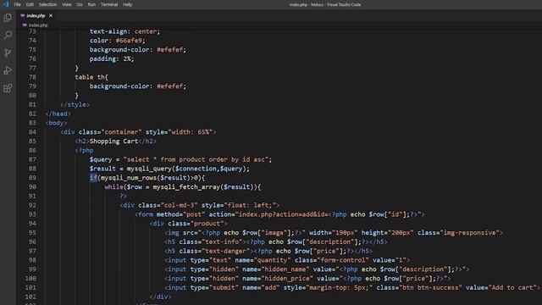
Task: Click line number 101 in gutter
Action: click(30, 288)
